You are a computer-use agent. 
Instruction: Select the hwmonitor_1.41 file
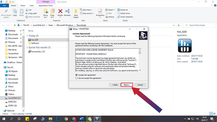[x=37, y=52]
